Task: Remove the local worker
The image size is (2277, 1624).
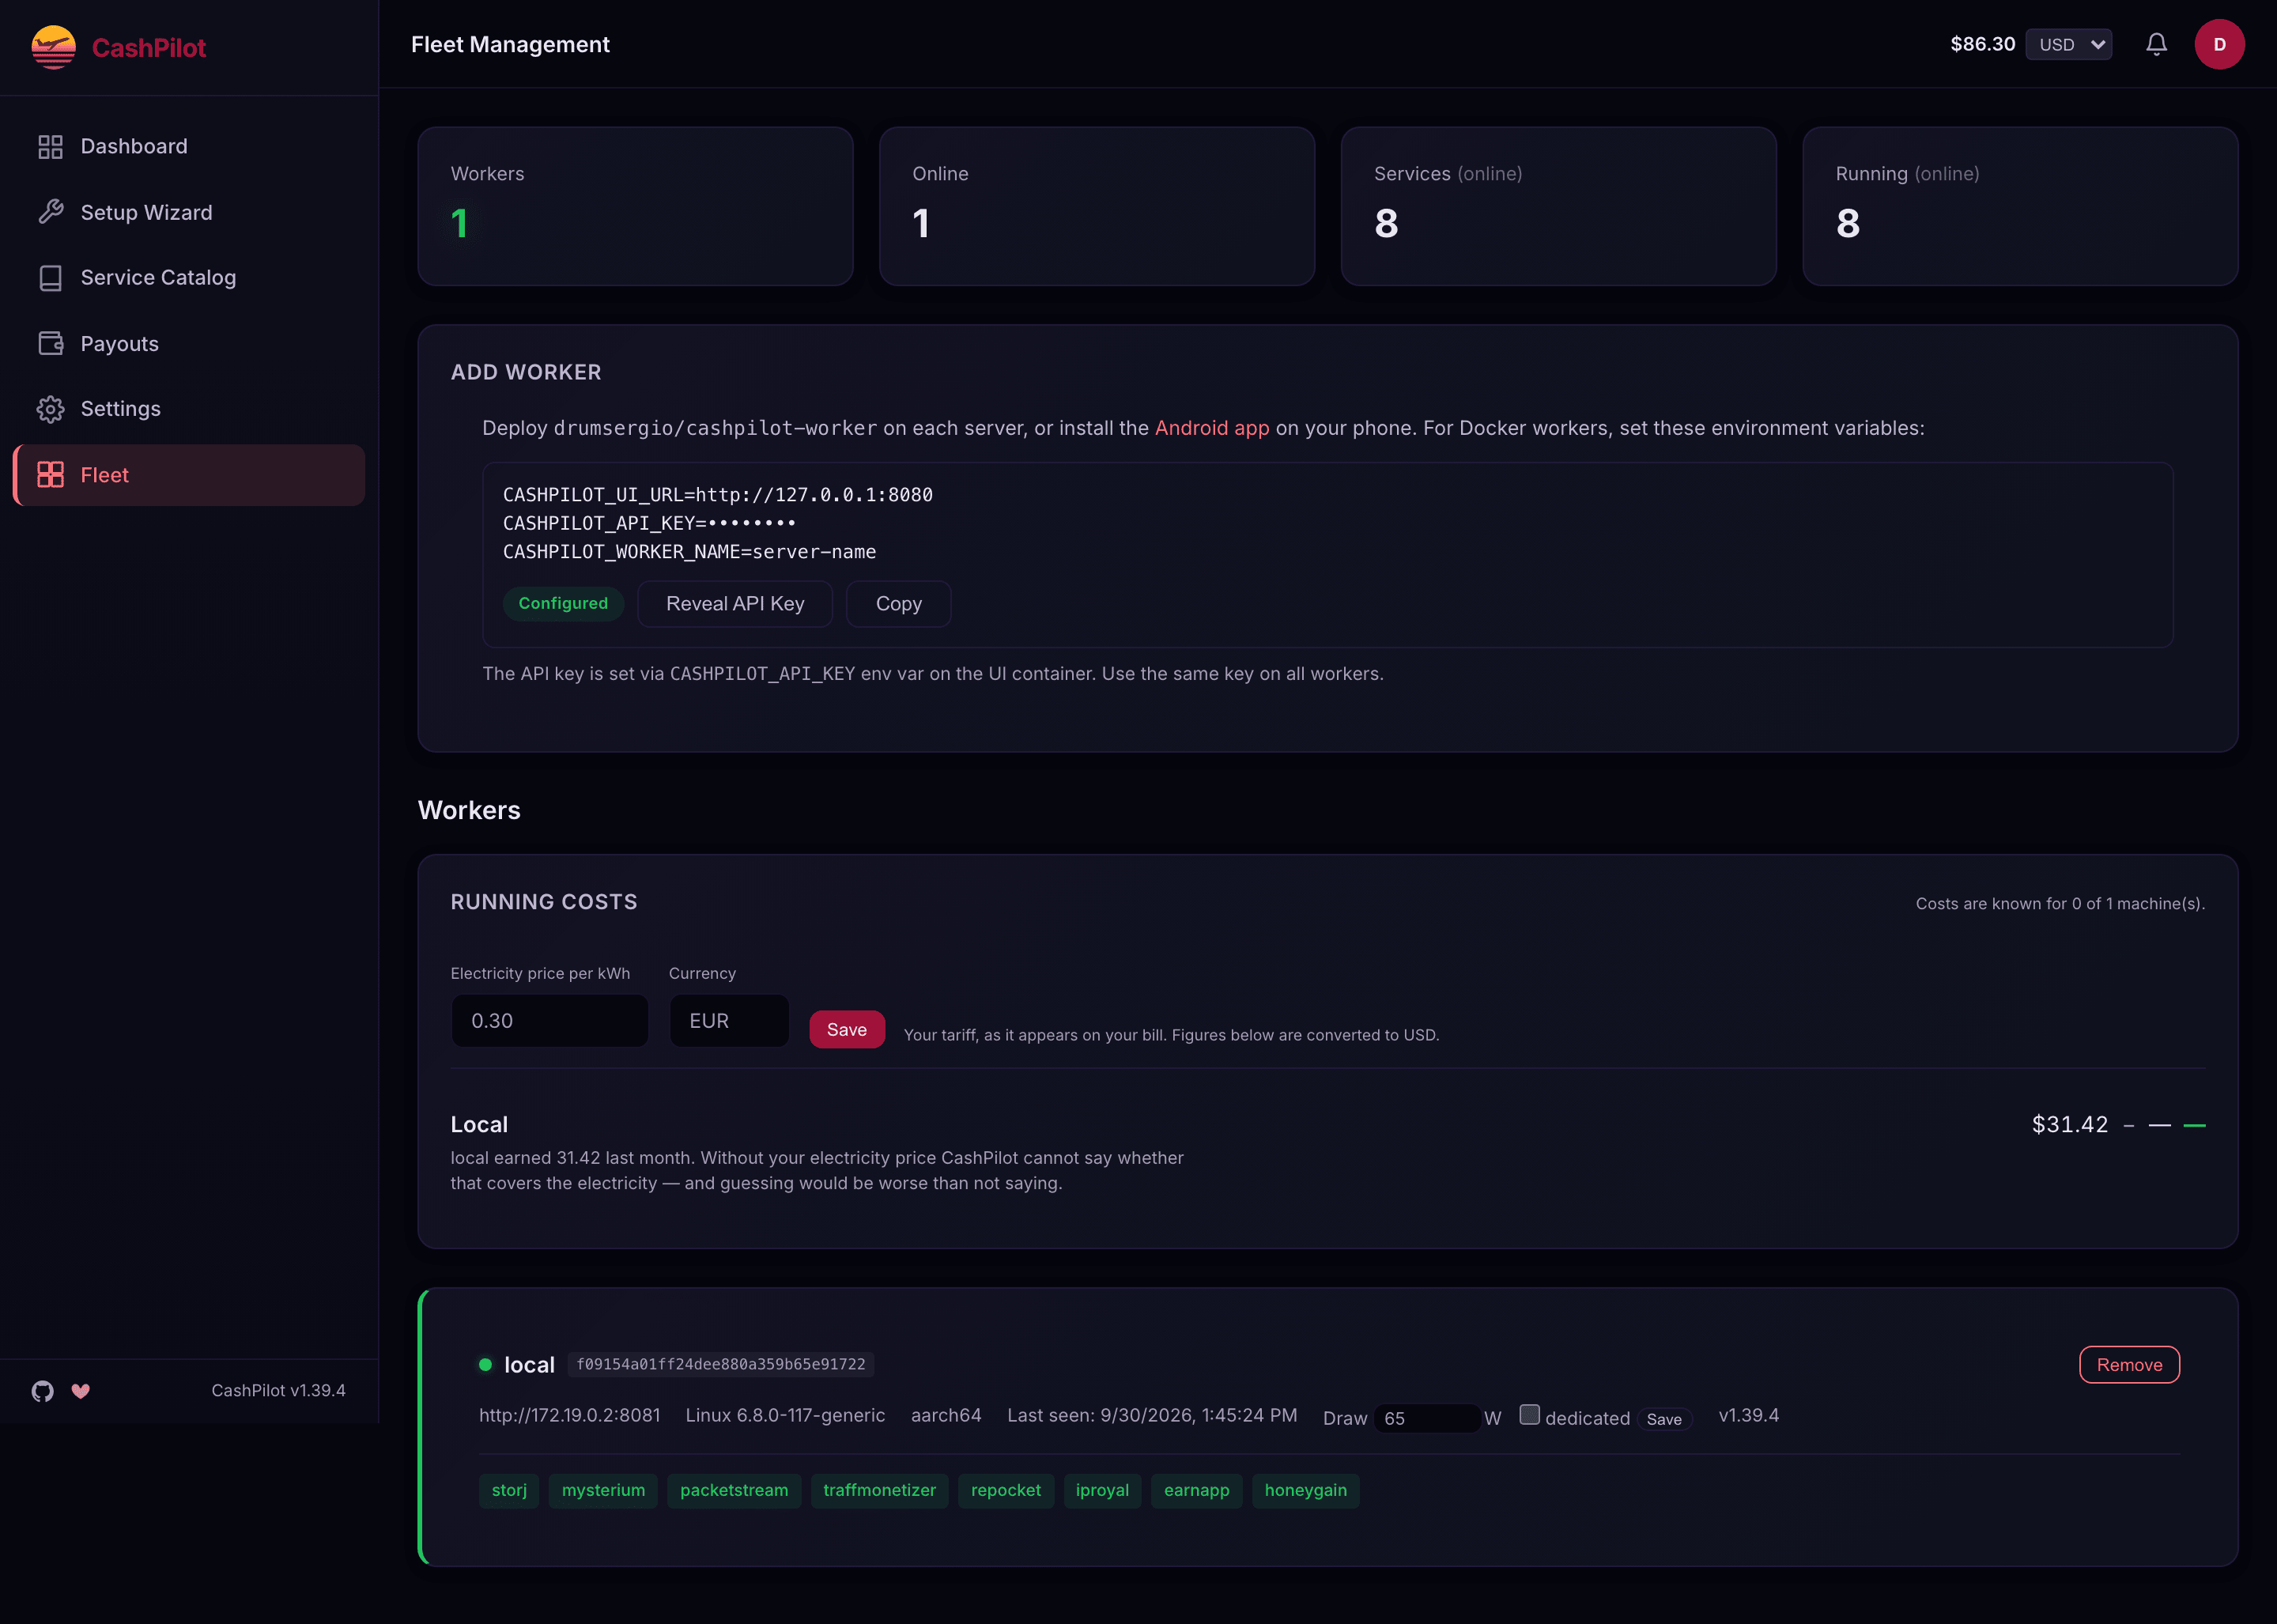Action: (2129, 1365)
